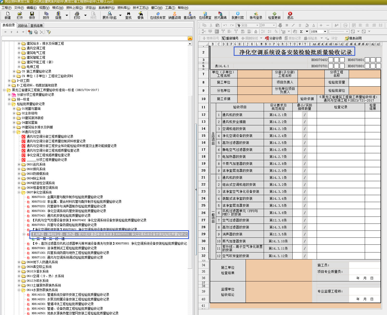Open 净化空调工程观感质量检查记录 in the tree
This screenshot has height=315, width=387.
point(48,155)
